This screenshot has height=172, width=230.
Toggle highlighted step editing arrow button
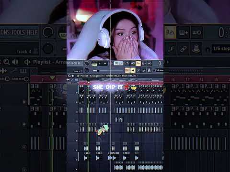pos(133,70)
